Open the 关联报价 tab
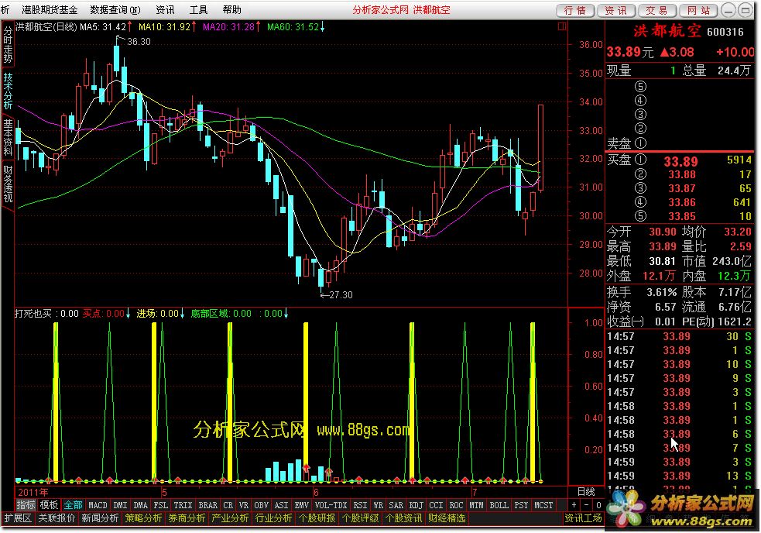Screen dimensions: 761x533 tap(57, 518)
